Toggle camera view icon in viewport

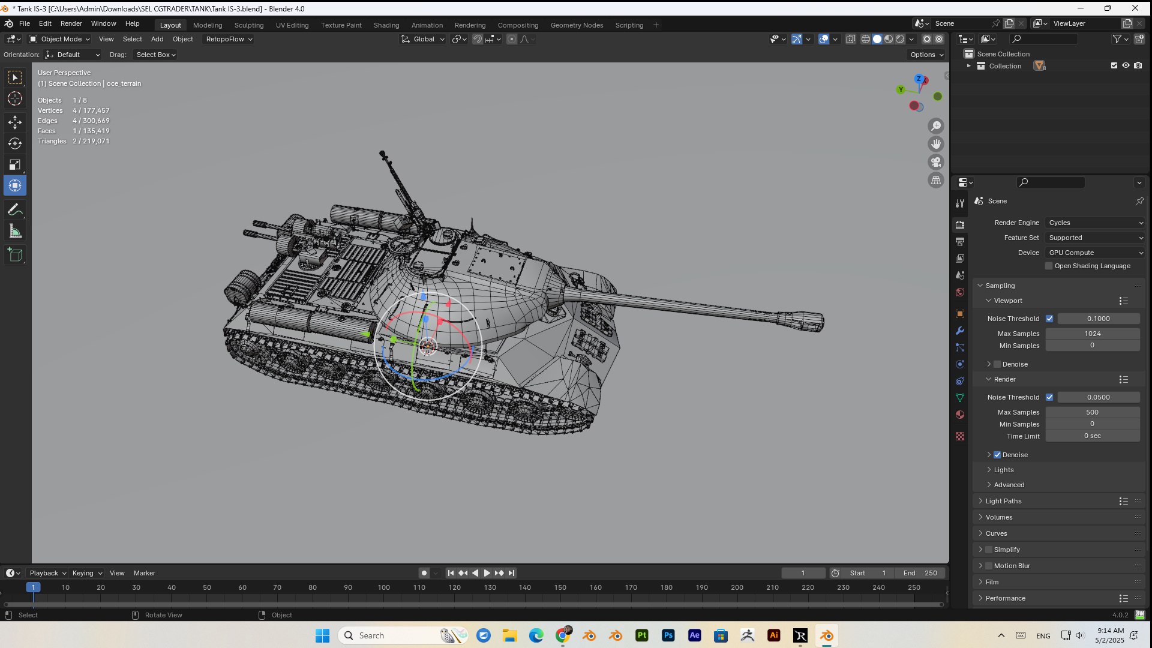tap(936, 162)
